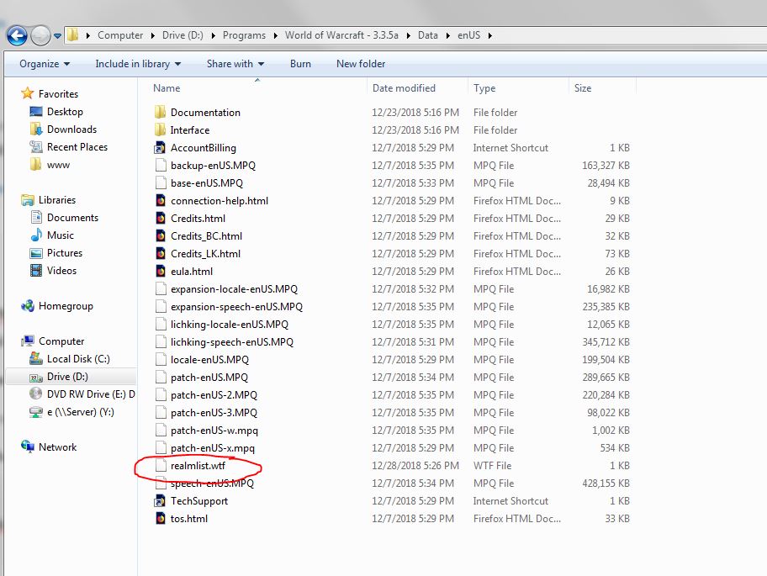Click the Homegroup icon
The image size is (767, 576).
[28, 305]
